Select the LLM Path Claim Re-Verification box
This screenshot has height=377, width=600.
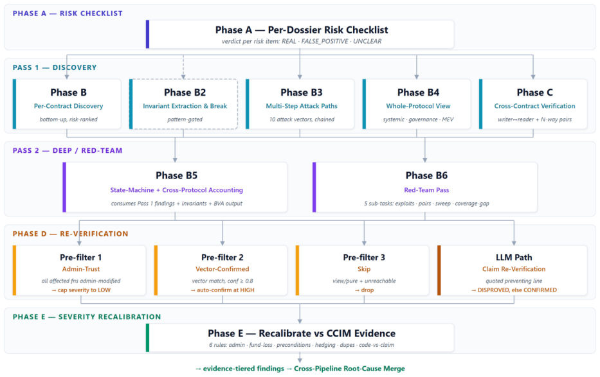point(513,270)
